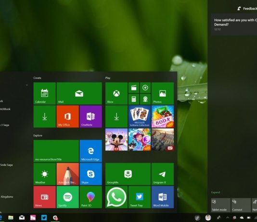Toggle Tablet mode quick action
This screenshot has width=257, height=222.
pyautogui.click(x=220, y=205)
